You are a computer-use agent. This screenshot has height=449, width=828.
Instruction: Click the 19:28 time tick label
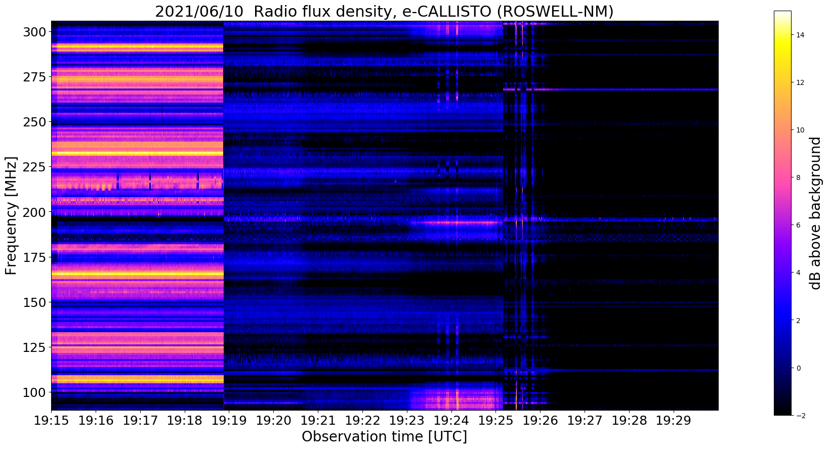tap(629, 421)
